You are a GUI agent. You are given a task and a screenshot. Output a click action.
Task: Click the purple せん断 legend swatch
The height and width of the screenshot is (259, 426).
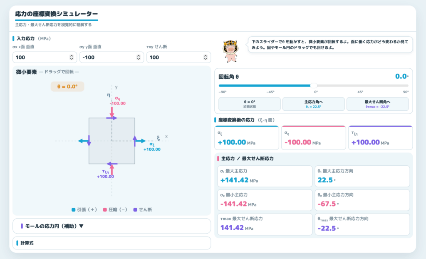(x=135, y=210)
